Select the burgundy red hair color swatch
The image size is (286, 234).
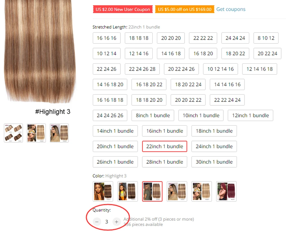(226, 191)
